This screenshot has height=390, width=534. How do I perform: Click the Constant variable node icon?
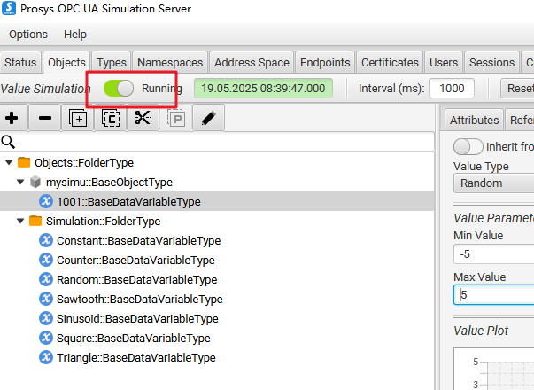point(46,240)
